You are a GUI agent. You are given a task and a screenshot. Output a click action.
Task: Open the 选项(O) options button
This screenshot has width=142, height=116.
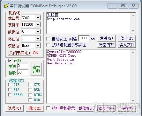click(14, 108)
